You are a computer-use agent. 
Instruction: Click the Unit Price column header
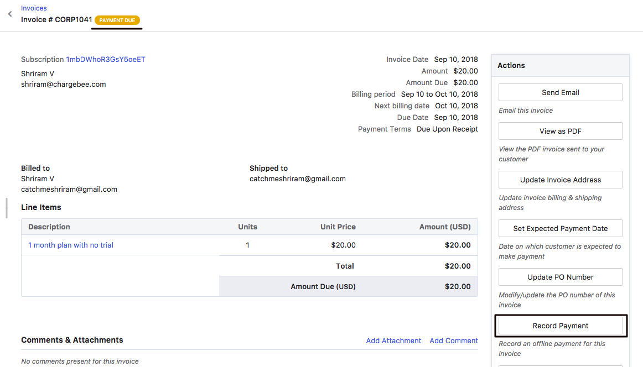(338, 227)
